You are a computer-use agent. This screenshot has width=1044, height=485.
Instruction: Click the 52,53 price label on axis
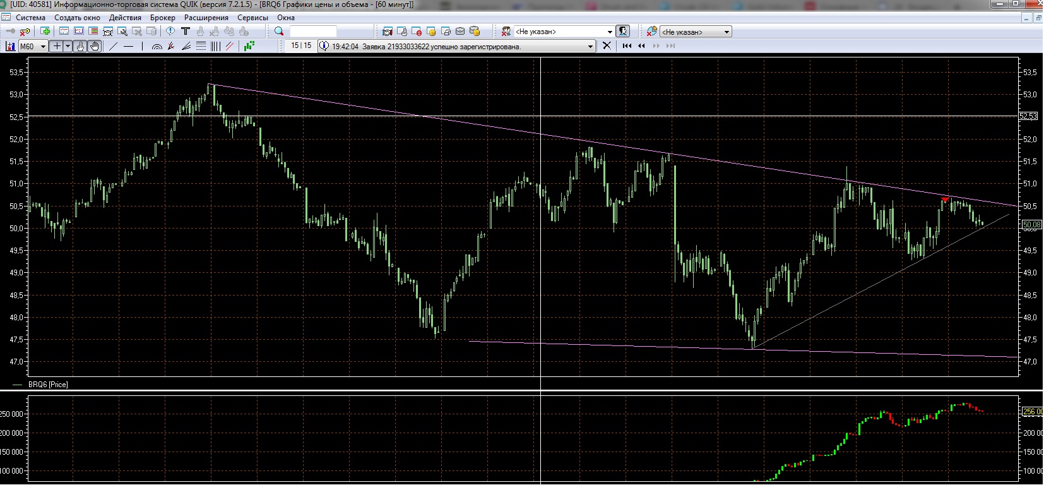[1029, 116]
